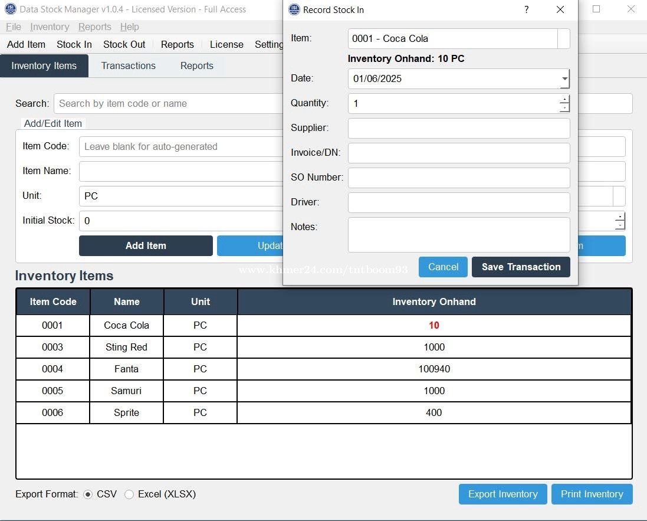This screenshot has height=521, width=647.
Task: Click the Save Transaction button
Action: tap(521, 267)
